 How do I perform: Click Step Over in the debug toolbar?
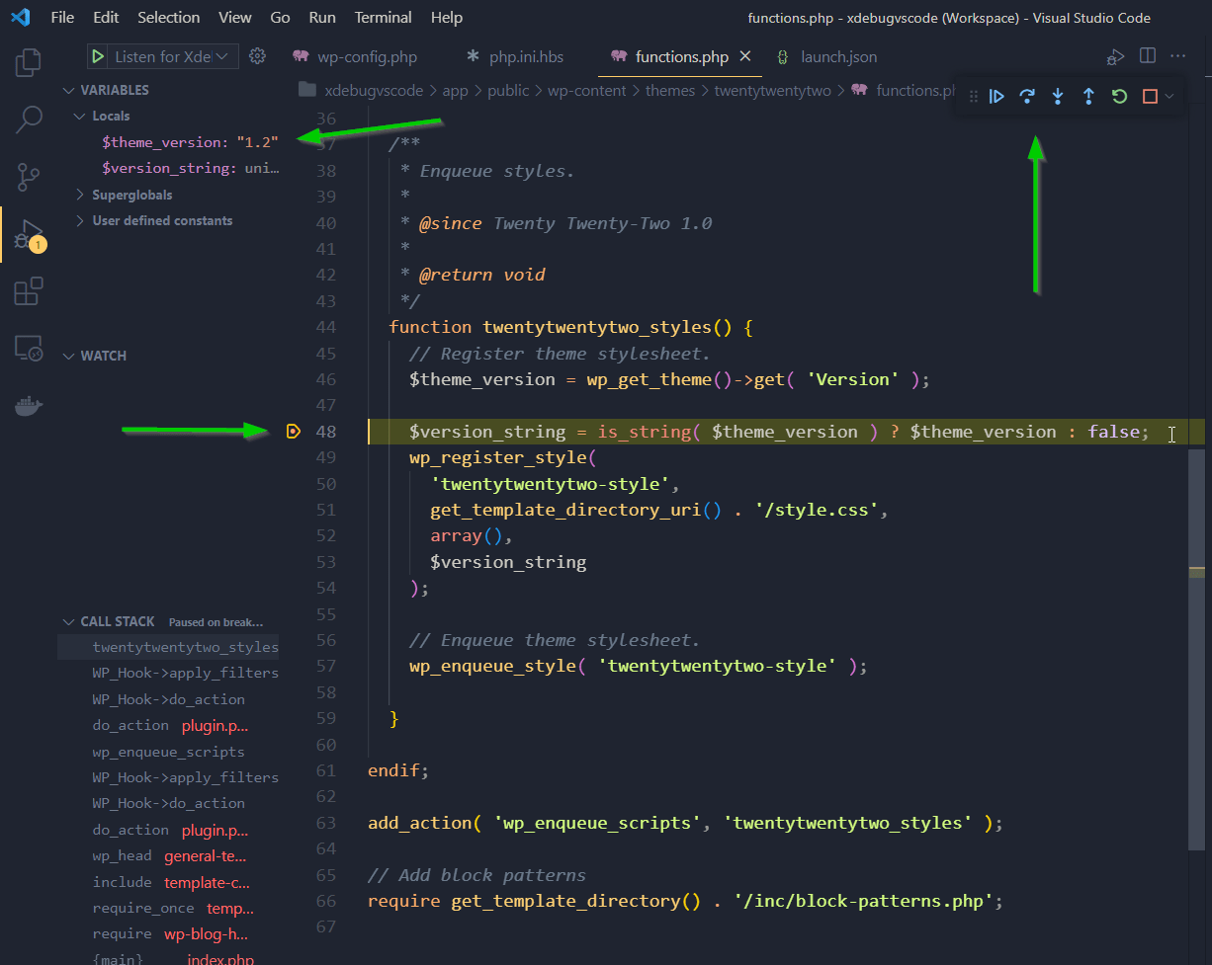[x=1027, y=96]
